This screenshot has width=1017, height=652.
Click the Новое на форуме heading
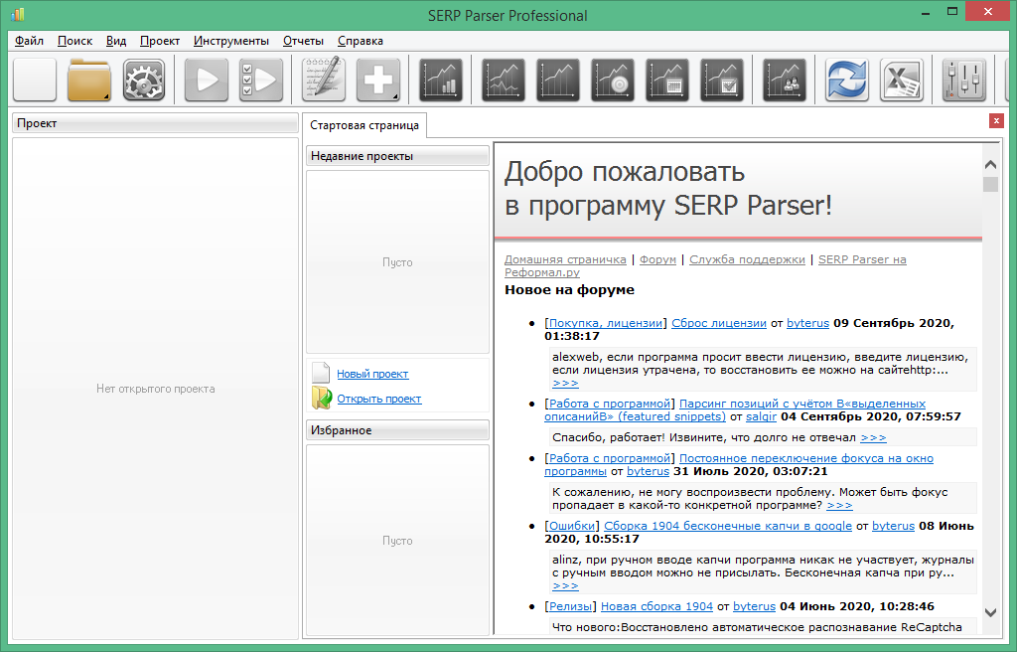(x=569, y=289)
